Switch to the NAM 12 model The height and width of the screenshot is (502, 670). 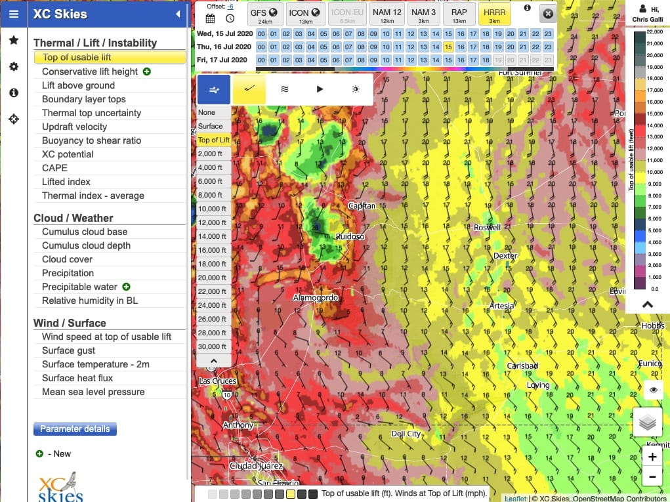click(387, 14)
